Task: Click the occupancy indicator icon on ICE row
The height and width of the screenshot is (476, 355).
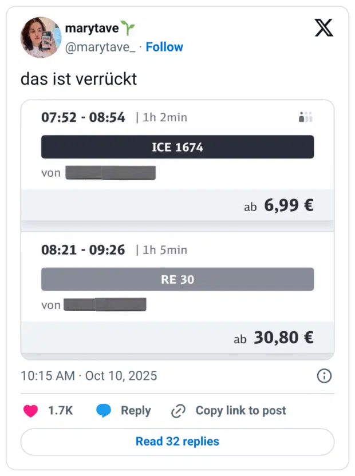Action: coord(306,117)
